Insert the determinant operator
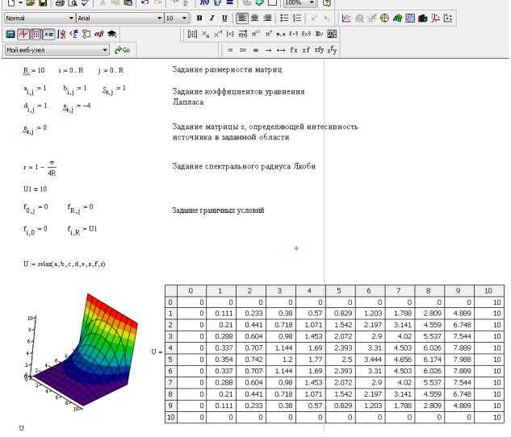 tap(230, 34)
